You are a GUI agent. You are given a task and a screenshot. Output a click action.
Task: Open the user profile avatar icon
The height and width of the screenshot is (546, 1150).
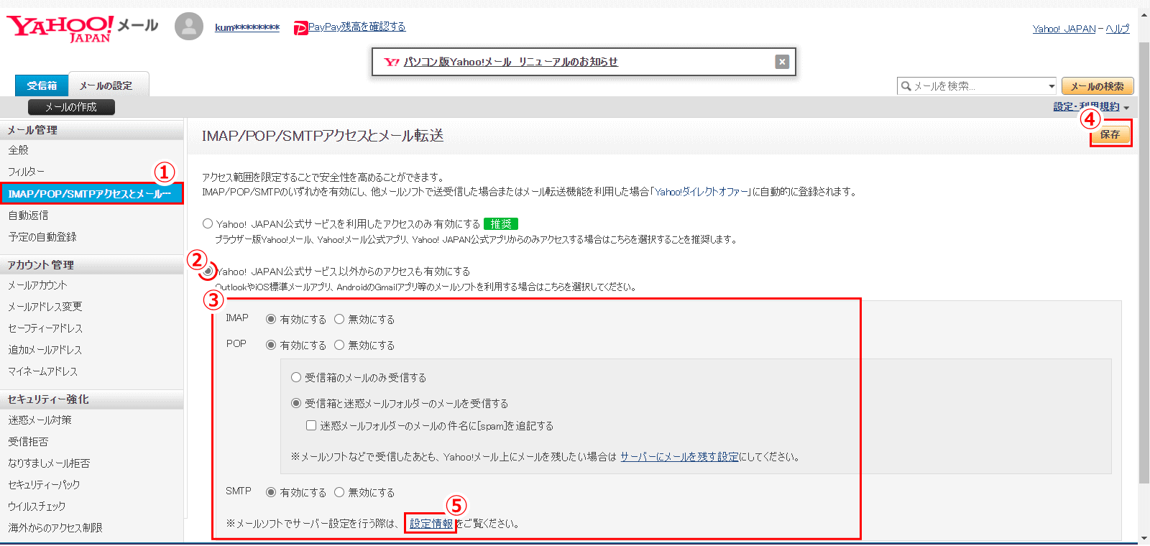pyautogui.click(x=189, y=27)
